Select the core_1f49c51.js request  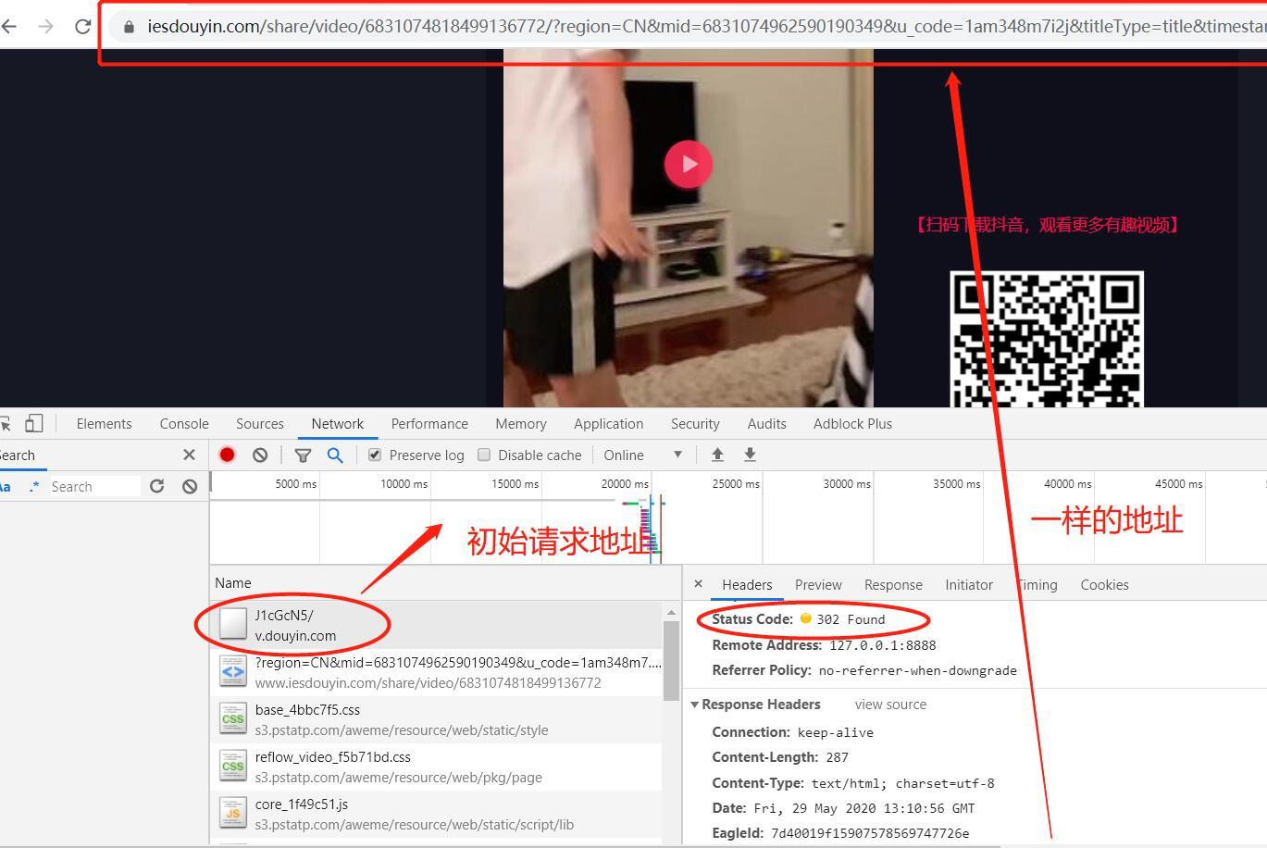pyautogui.click(x=436, y=814)
